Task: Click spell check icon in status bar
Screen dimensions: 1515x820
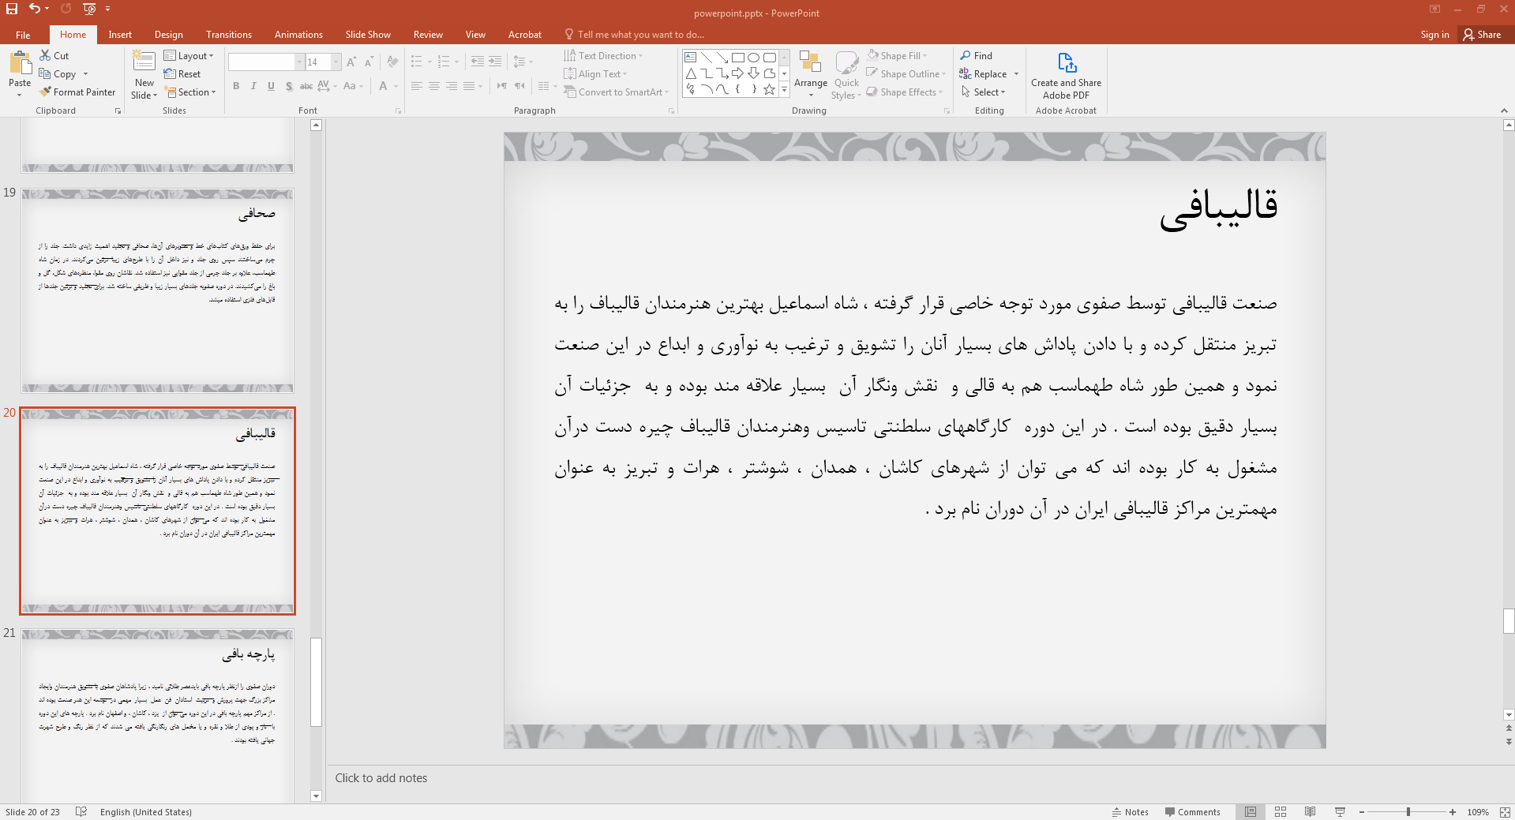Action: [81, 811]
